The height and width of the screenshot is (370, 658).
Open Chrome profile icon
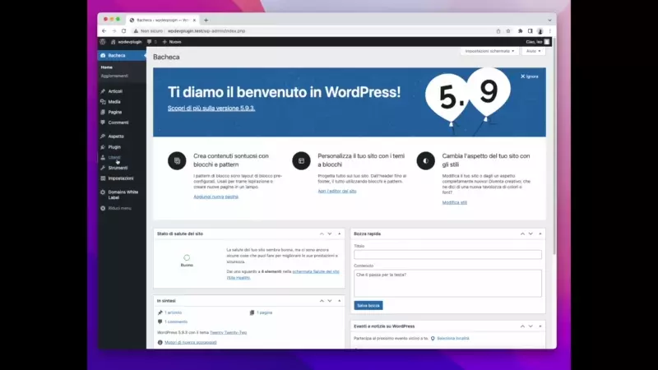pos(540,31)
